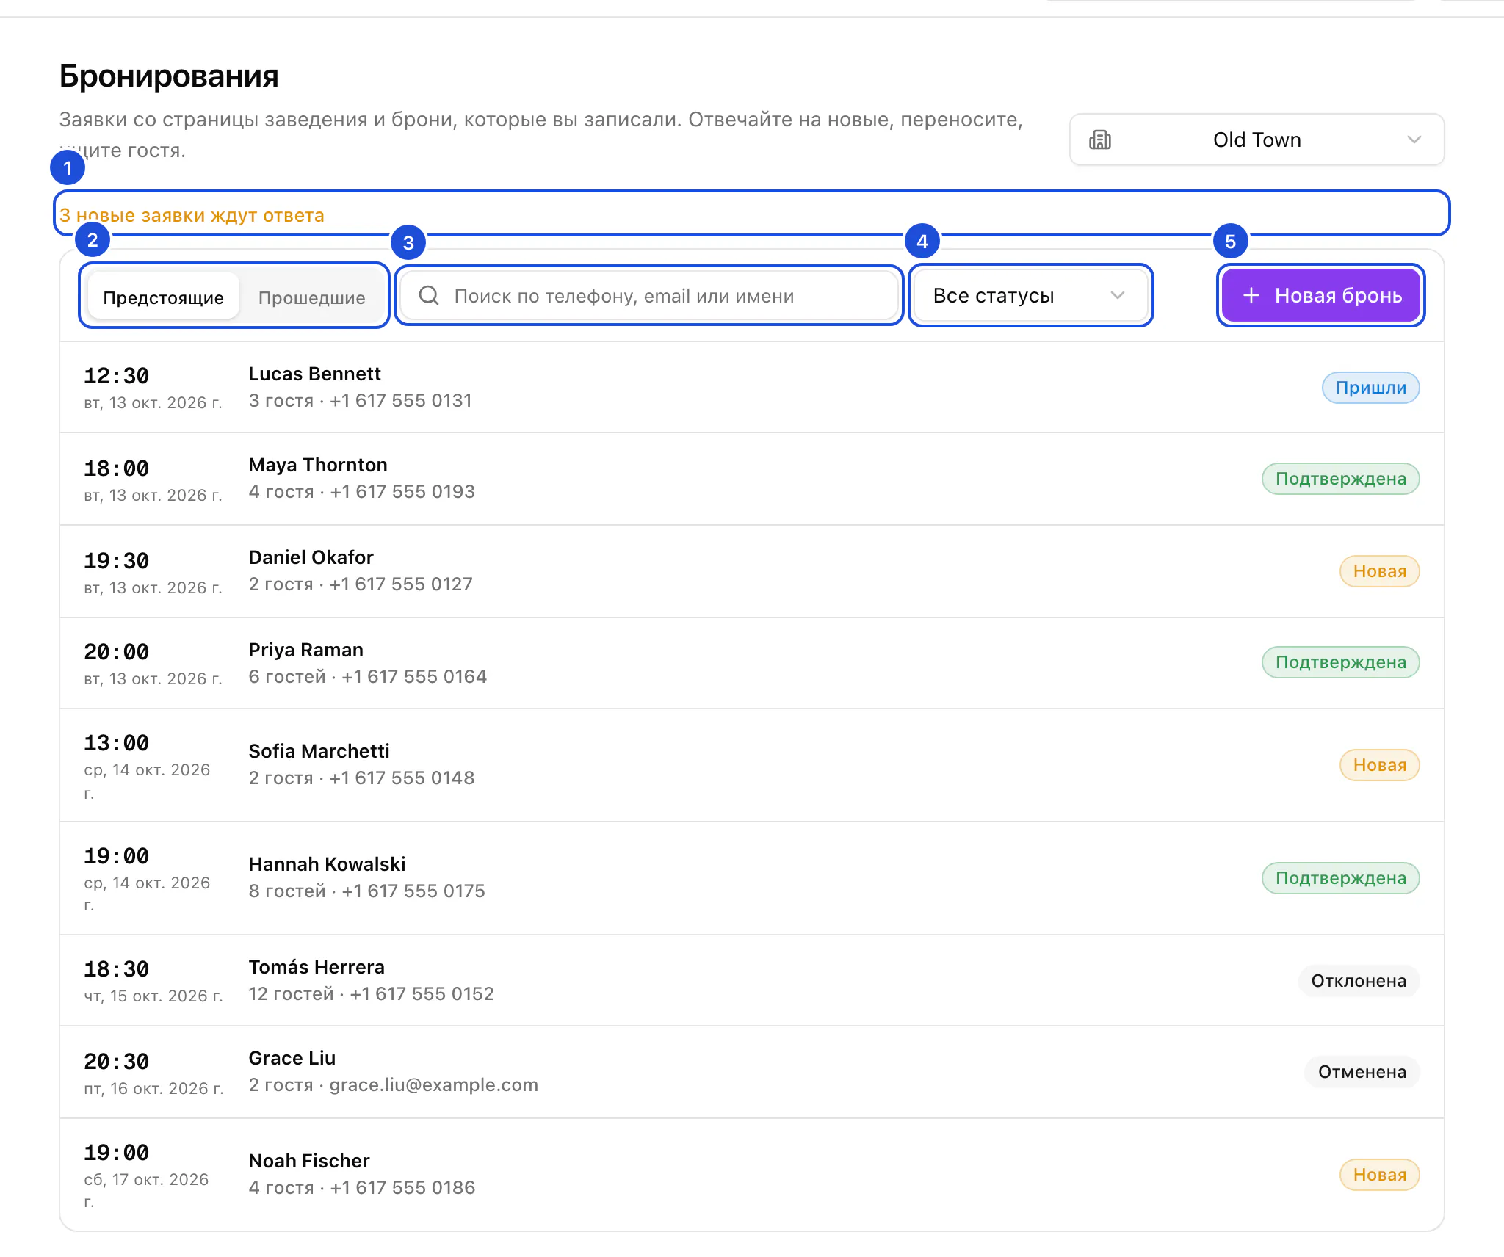The width and height of the screenshot is (1504, 1257).
Task: Open Daniel Okafor's reservation
Action: point(751,570)
